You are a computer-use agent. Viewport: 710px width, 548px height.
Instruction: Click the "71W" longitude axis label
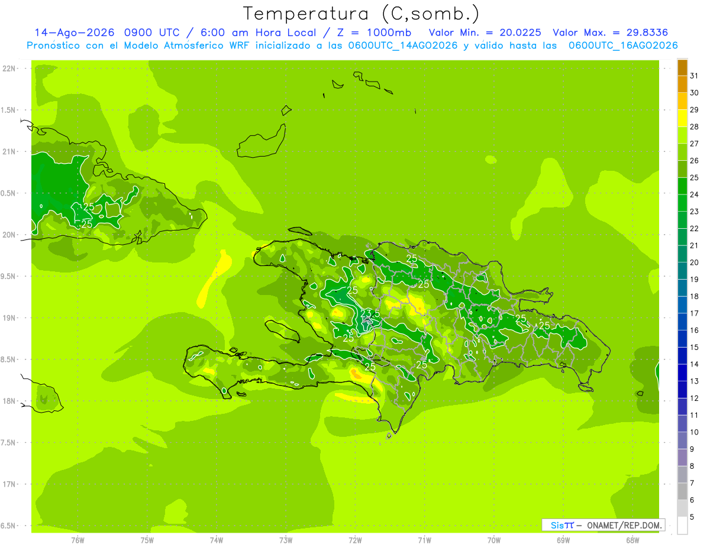click(424, 540)
